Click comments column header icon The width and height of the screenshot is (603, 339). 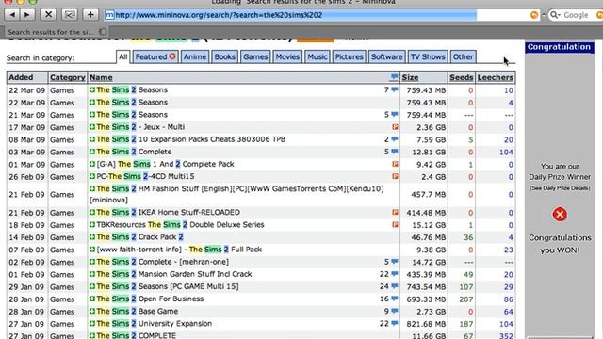click(x=394, y=77)
